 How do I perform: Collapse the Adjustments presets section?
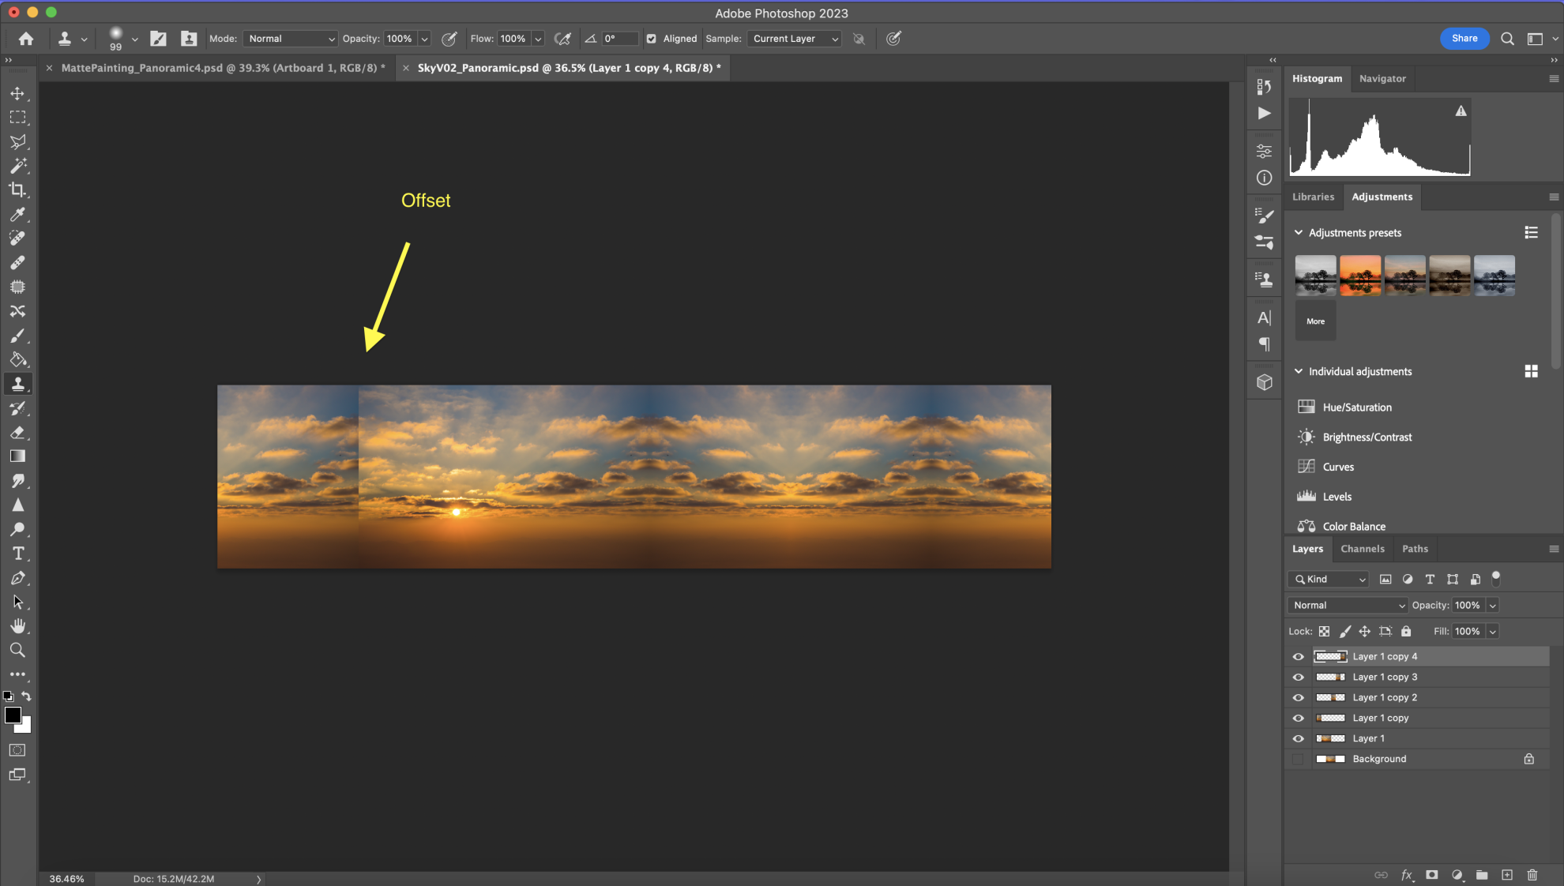pyautogui.click(x=1298, y=232)
